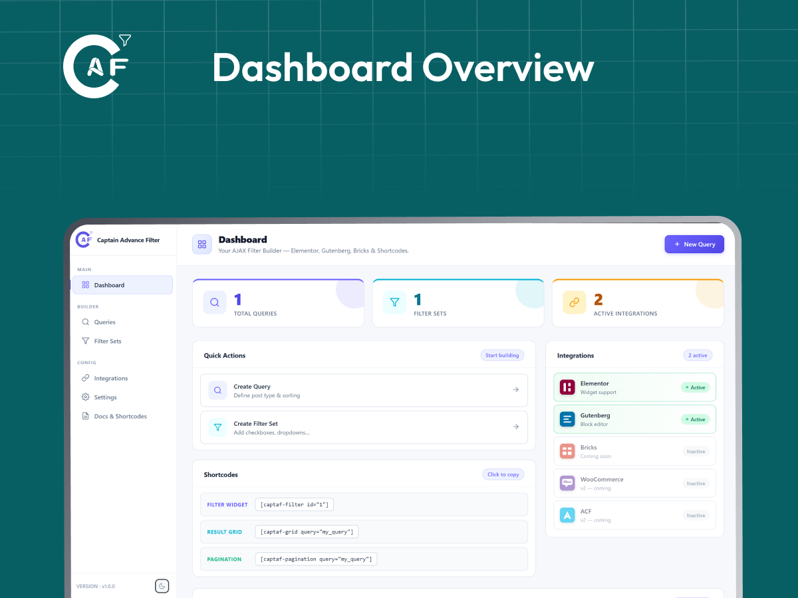Click the Active Integrations link icon
The width and height of the screenshot is (798, 598).
575,302
